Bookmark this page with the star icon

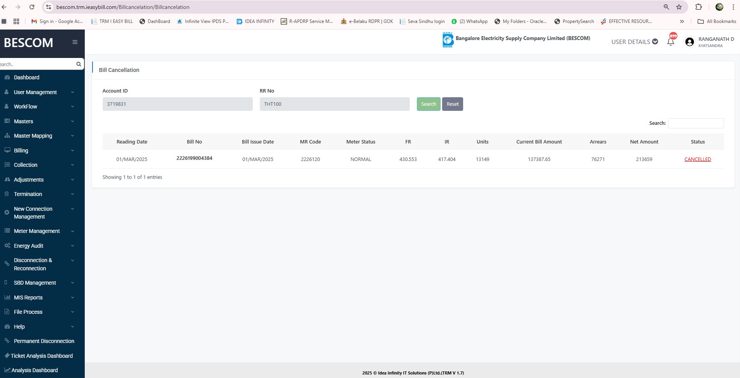pyautogui.click(x=679, y=7)
